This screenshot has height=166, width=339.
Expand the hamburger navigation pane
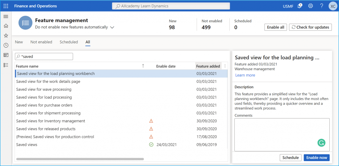pos(6,17)
